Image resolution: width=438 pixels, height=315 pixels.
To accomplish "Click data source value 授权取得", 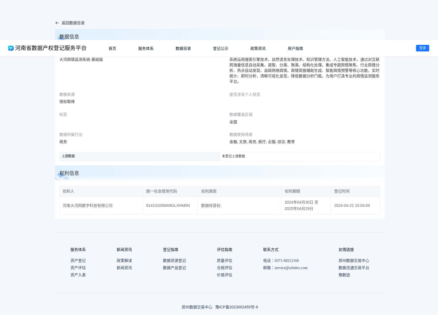I will tap(67, 102).
